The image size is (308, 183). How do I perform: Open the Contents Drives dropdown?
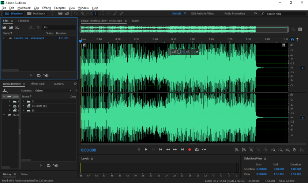[x=53, y=91]
